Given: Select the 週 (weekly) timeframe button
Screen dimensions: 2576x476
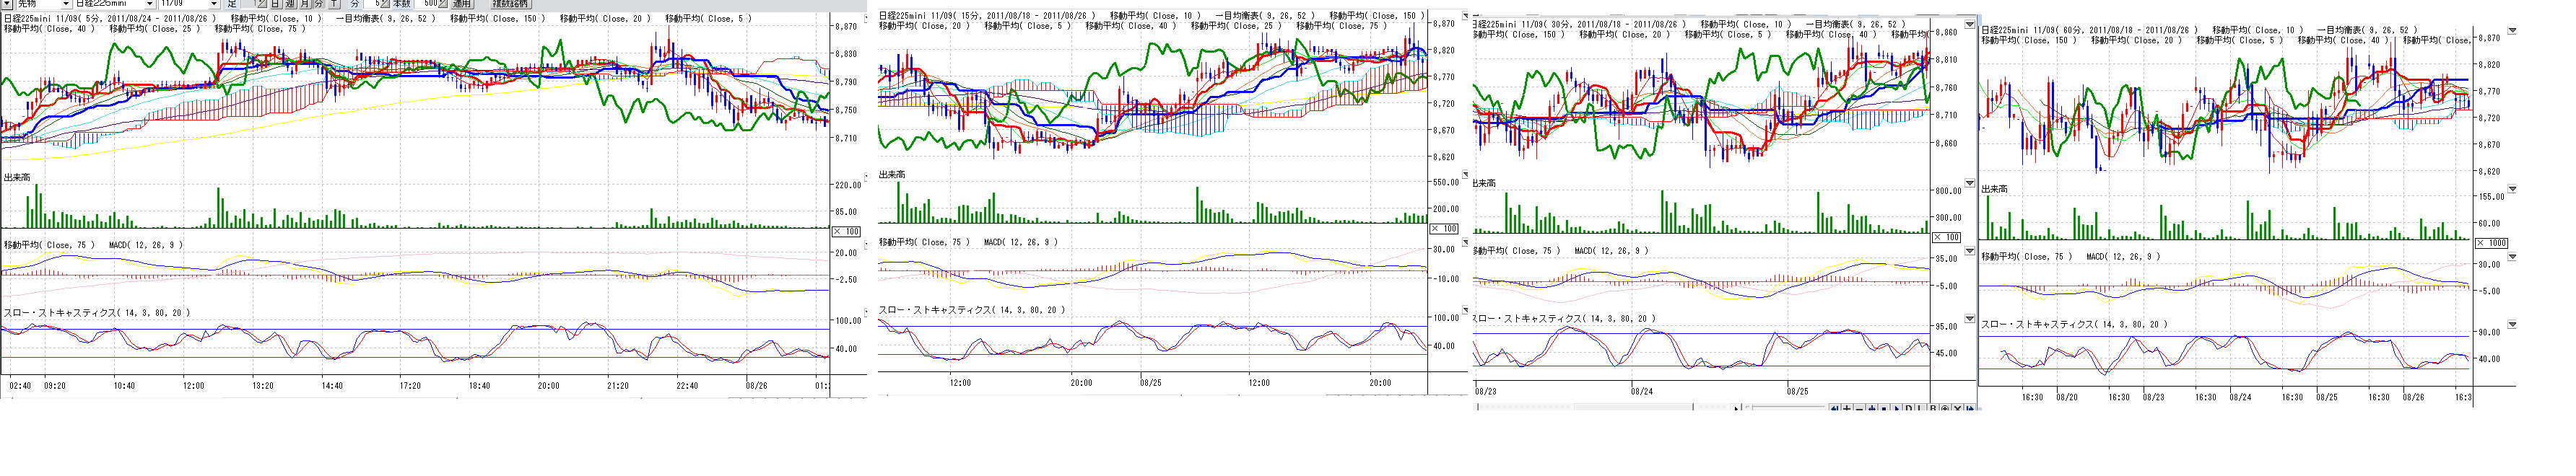Looking at the screenshot, I should click(291, 5).
